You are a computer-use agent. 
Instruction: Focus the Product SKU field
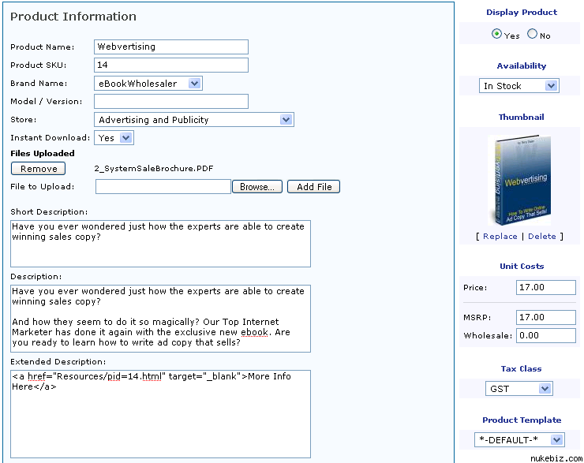click(x=170, y=65)
